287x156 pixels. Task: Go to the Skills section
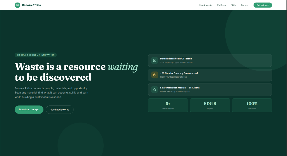[233, 5]
